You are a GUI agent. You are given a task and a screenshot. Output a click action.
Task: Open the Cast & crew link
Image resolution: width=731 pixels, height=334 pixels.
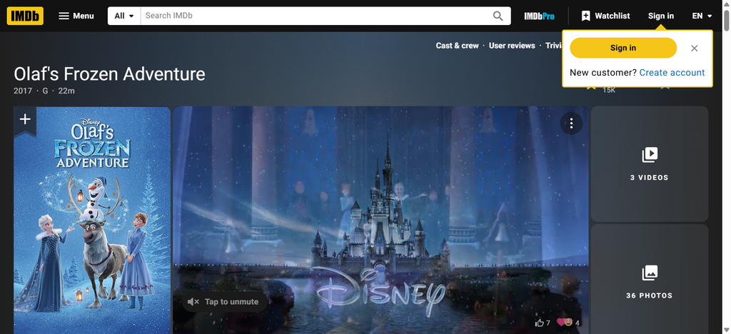click(457, 46)
